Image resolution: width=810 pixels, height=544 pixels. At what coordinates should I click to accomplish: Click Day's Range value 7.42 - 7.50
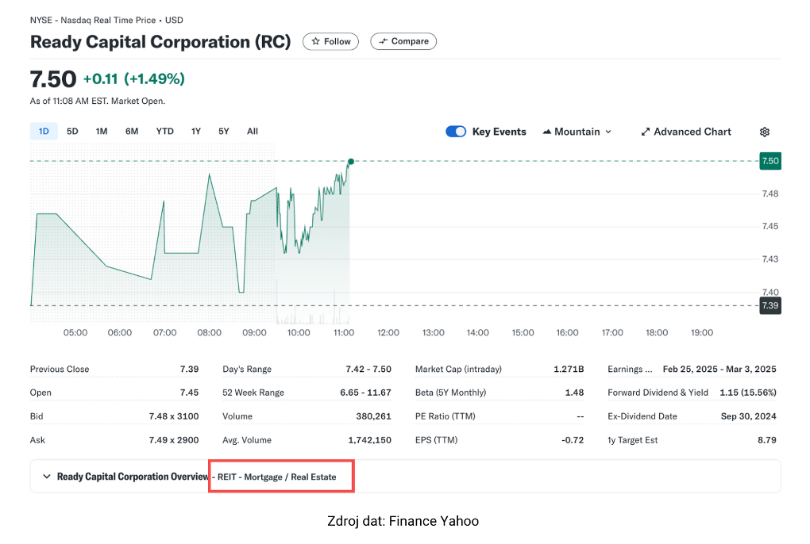(x=368, y=370)
